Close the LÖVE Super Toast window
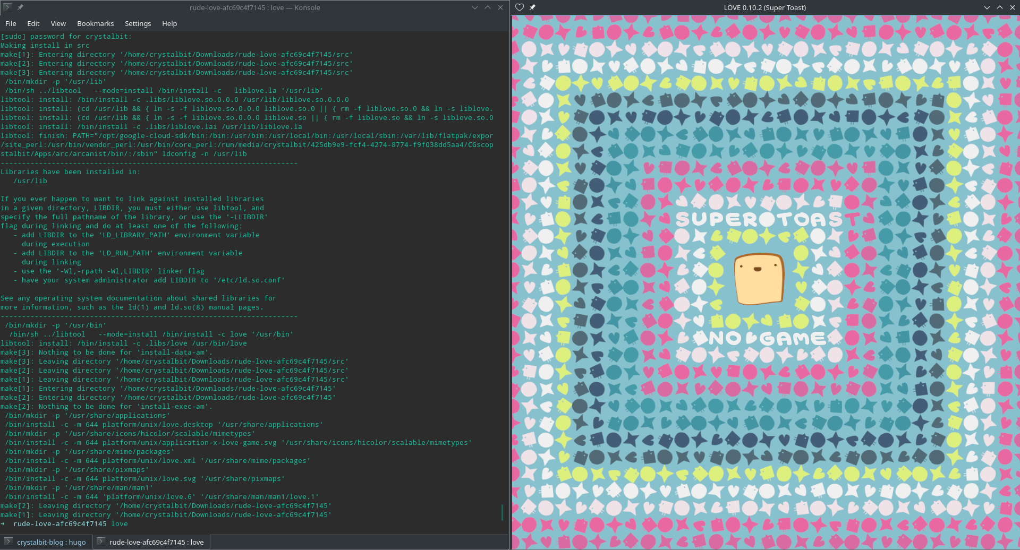This screenshot has width=1020, height=550. pyautogui.click(x=1013, y=7)
